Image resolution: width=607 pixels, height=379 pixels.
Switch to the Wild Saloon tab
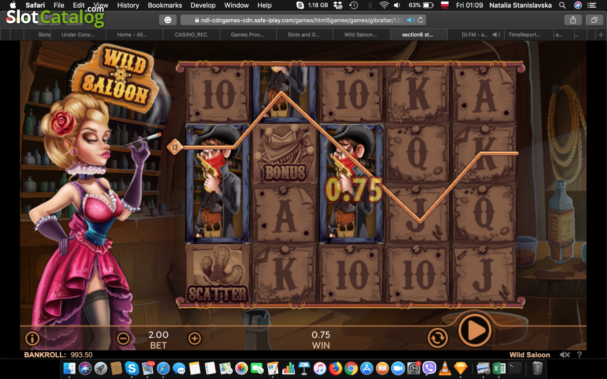pyautogui.click(x=360, y=35)
